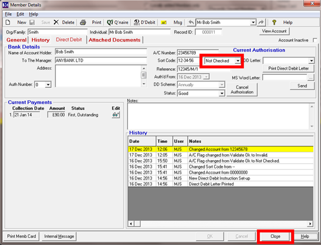
Task: Click the Msg toolbar label
Action: (178, 22)
